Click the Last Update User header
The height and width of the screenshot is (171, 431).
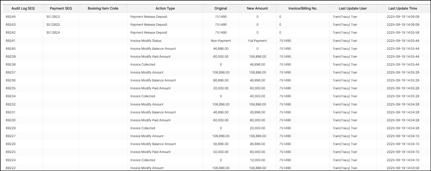(353, 8)
